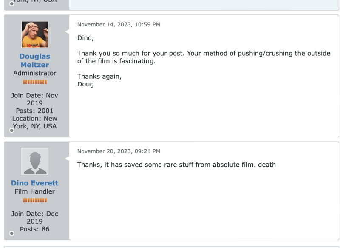Click Dino Everett's 'Posts: 86' count
This screenshot has width=340, height=248.
tap(35, 229)
